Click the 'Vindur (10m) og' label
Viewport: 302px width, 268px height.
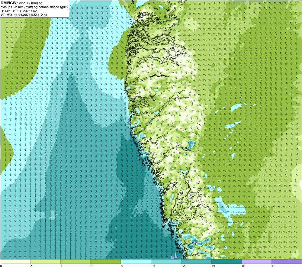click(x=31, y=3)
